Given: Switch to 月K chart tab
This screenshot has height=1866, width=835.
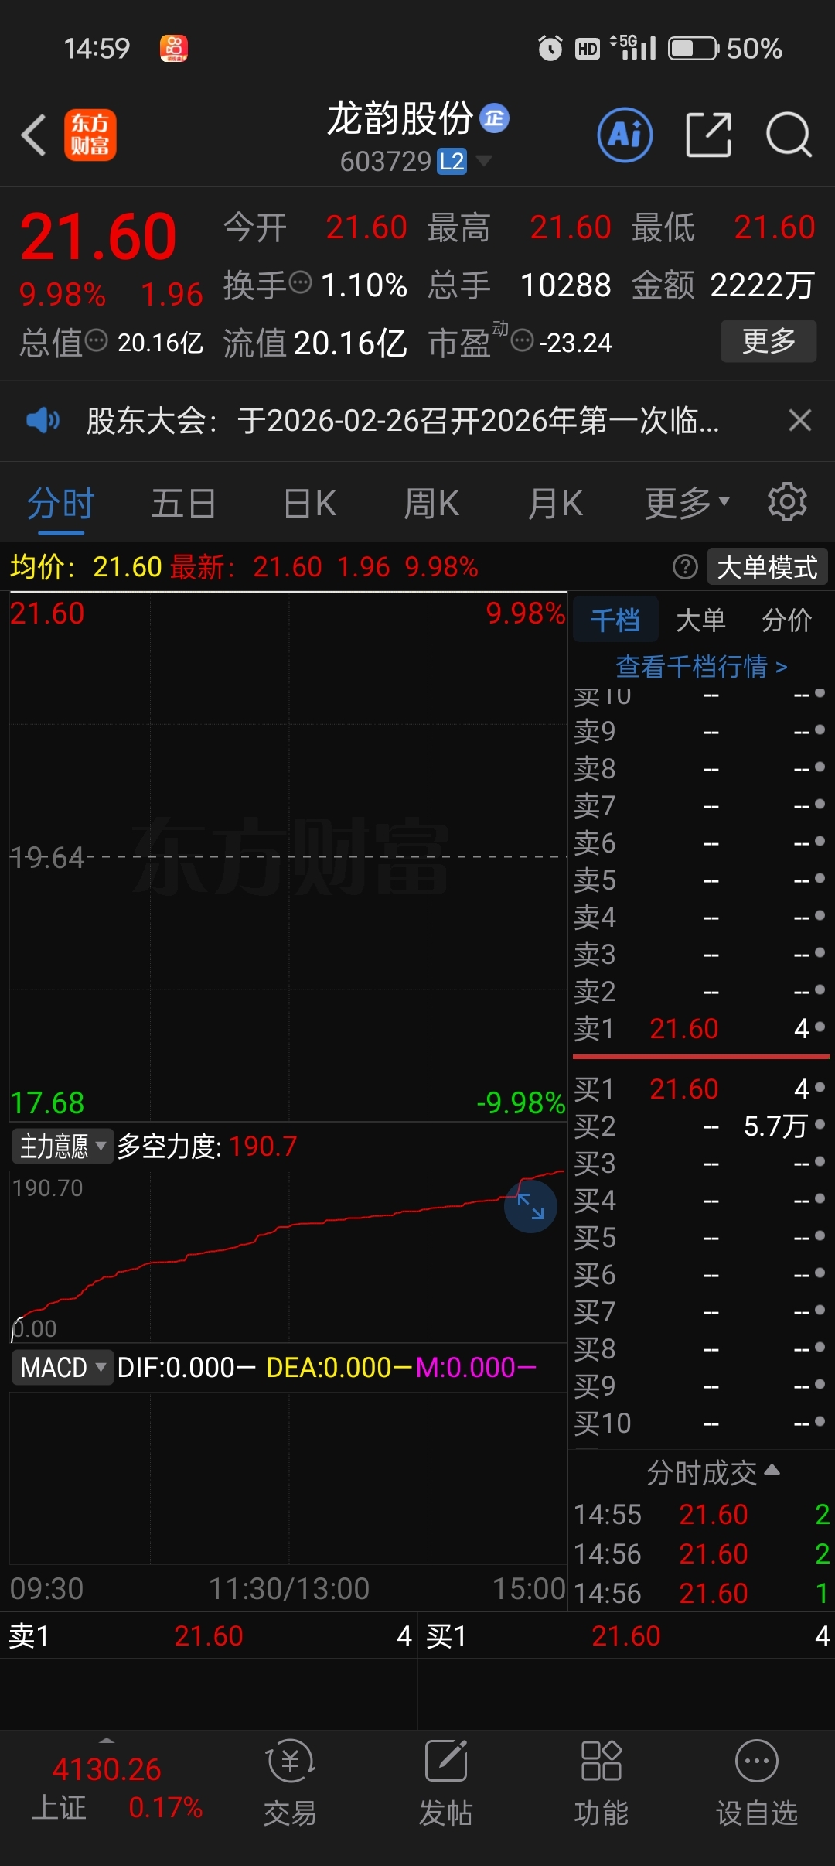Looking at the screenshot, I should coord(555,504).
